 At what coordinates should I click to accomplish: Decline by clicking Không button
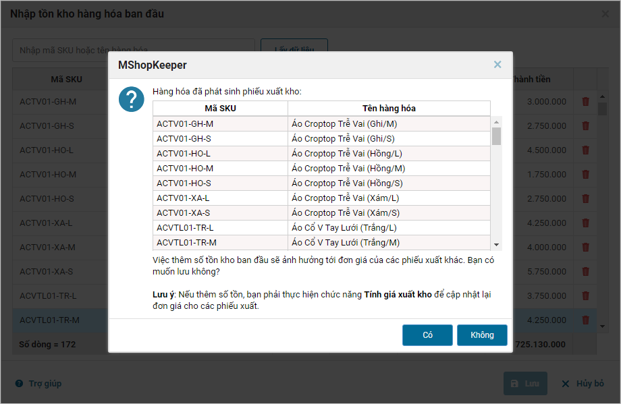pyautogui.click(x=482, y=335)
